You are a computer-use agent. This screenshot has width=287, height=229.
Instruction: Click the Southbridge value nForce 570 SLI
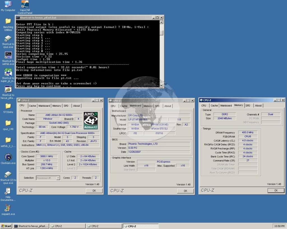[159, 129]
